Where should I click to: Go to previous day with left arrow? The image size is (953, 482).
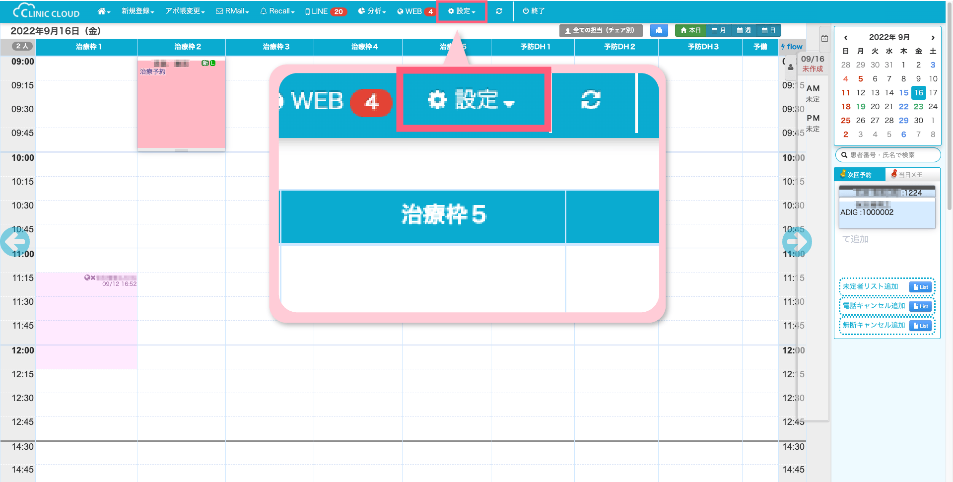tap(15, 242)
